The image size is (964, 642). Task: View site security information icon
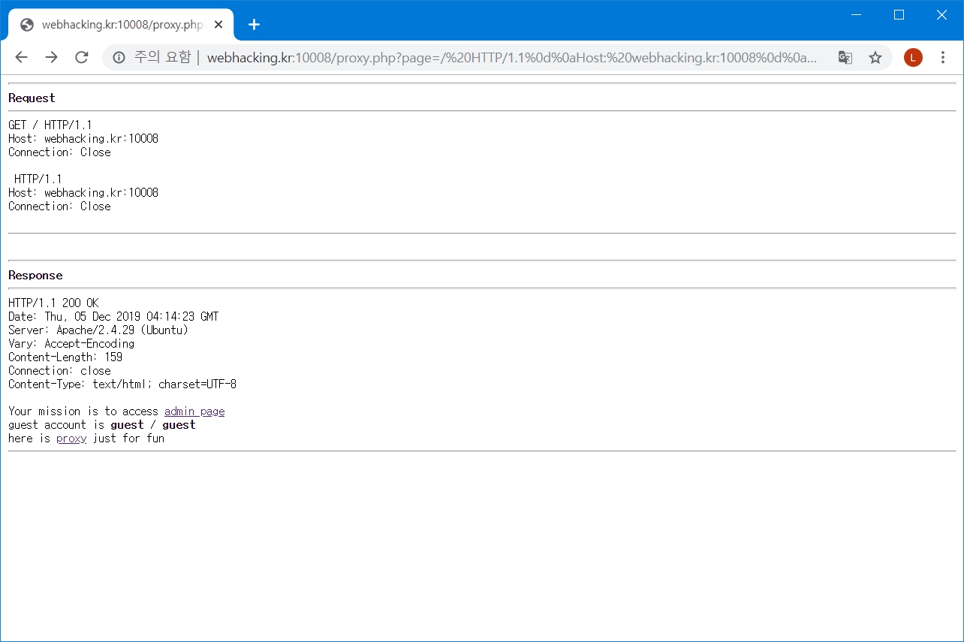pyautogui.click(x=119, y=58)
